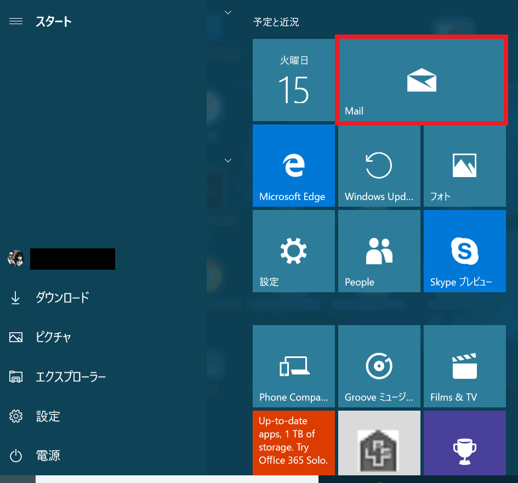Open the gray tile with house icon
This screenshot has height=483, width=518.
click(379, 442)
